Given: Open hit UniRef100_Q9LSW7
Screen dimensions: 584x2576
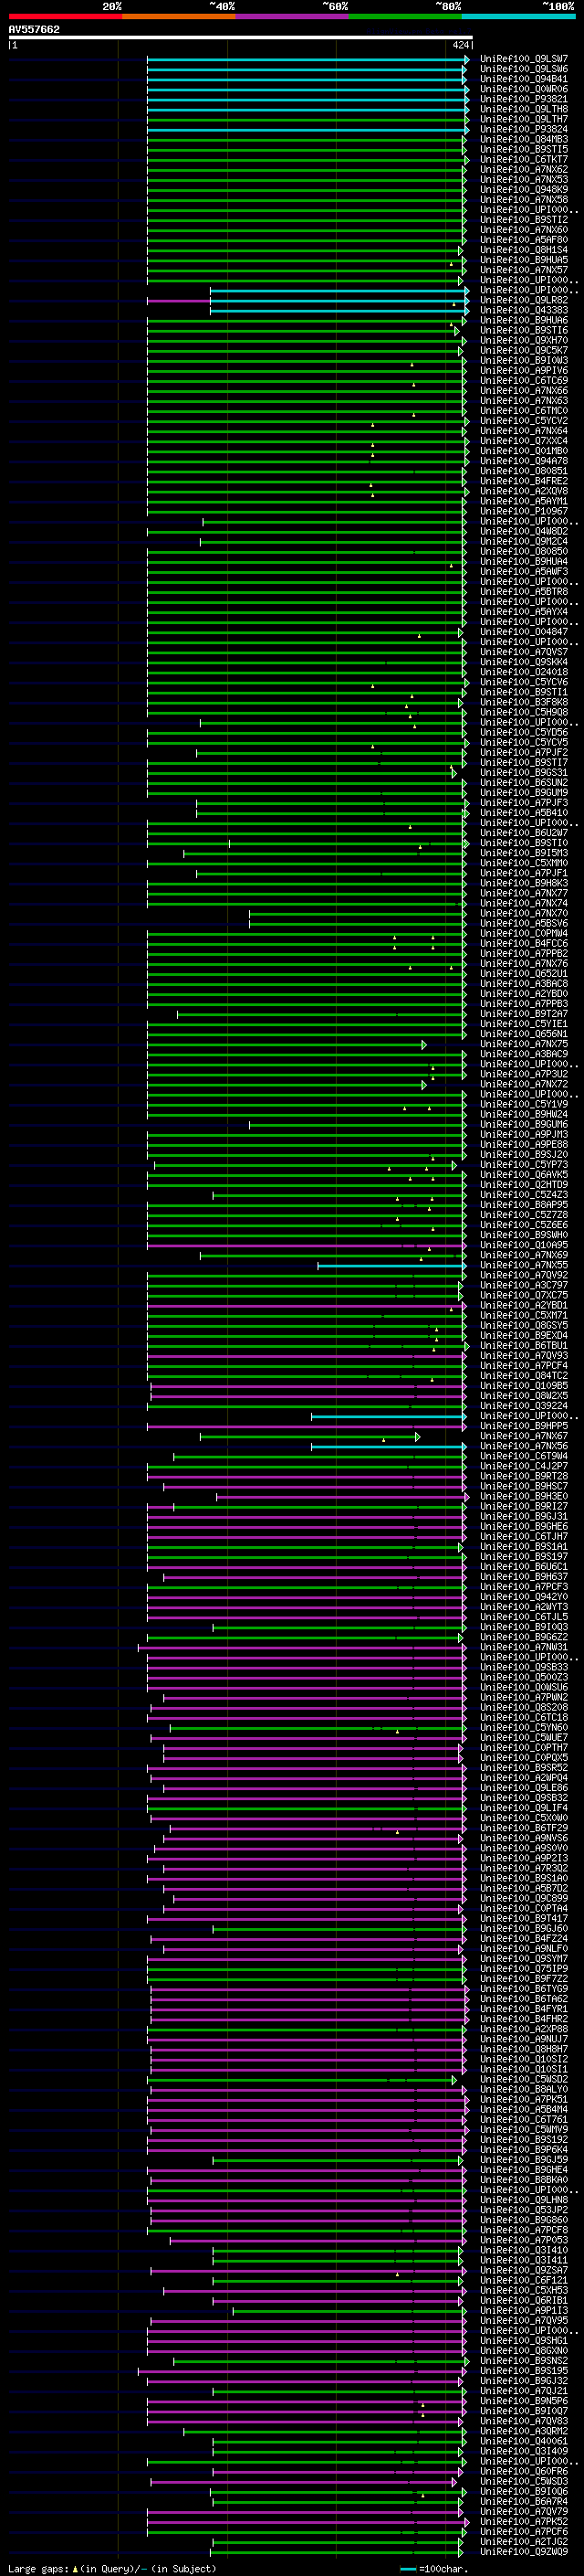Looking at the screenshot, I should pos(524,60).
